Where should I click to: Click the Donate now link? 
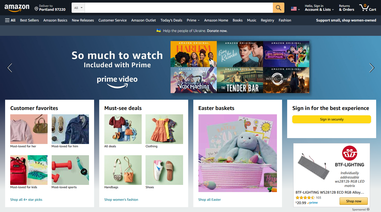pyautogui.click(x=217, y=31)
